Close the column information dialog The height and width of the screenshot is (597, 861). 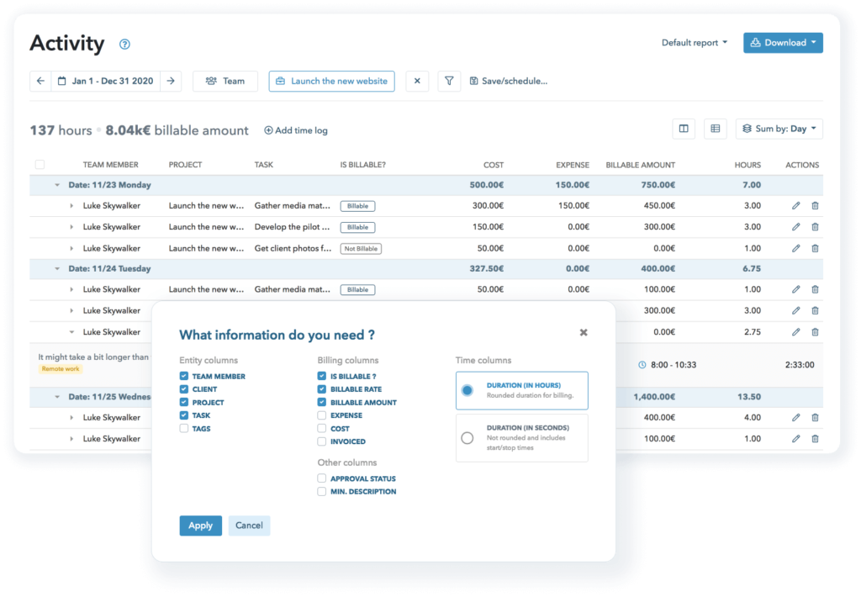pos(584,332)
